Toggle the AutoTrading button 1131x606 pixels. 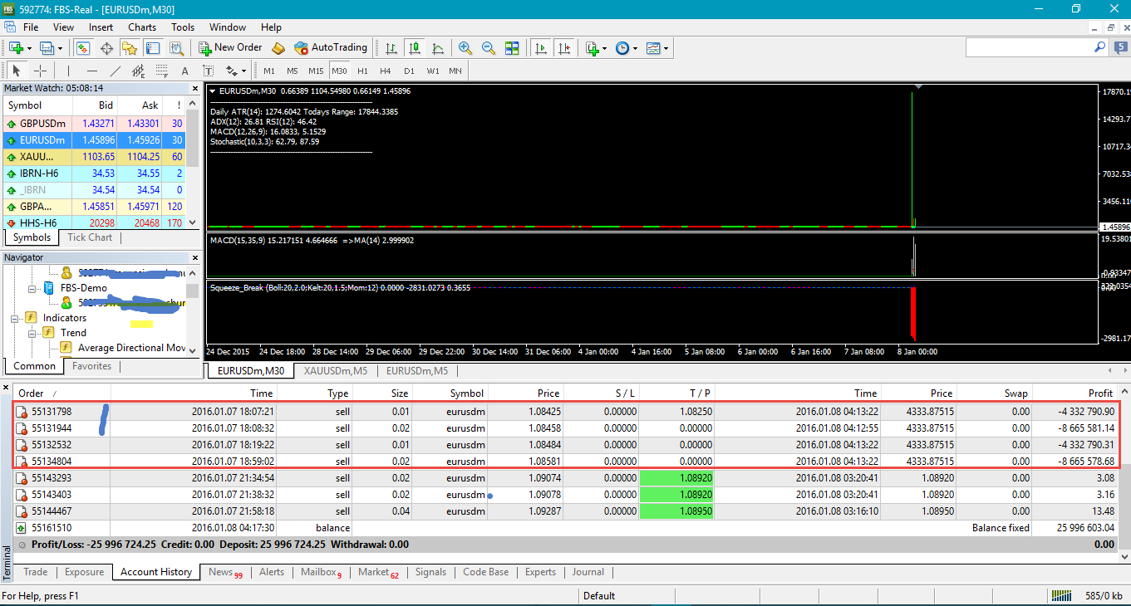[331, 48]
